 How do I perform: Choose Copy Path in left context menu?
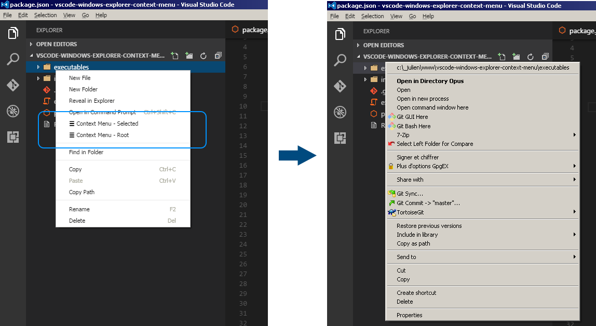[x=123, y=192]
